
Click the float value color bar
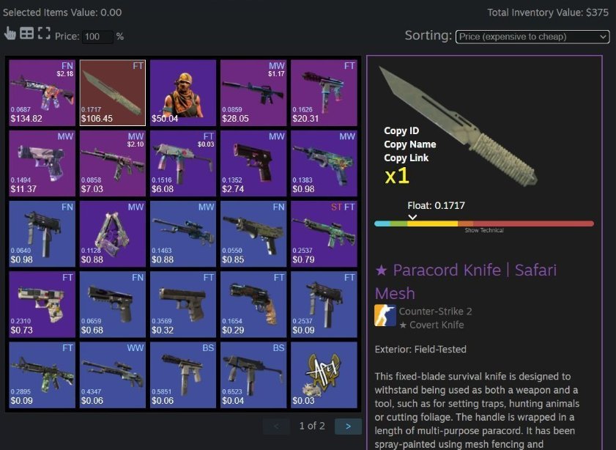point(484,224)
